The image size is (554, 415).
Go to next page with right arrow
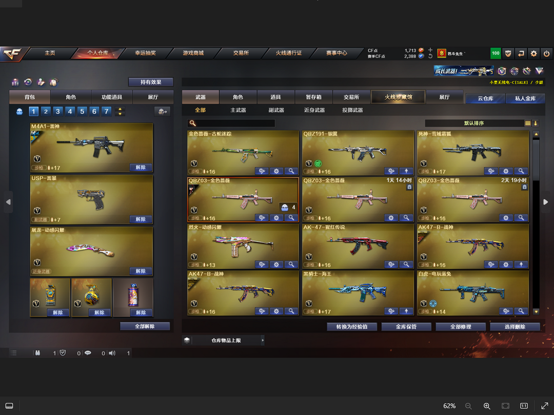click(x=545, y=202)
